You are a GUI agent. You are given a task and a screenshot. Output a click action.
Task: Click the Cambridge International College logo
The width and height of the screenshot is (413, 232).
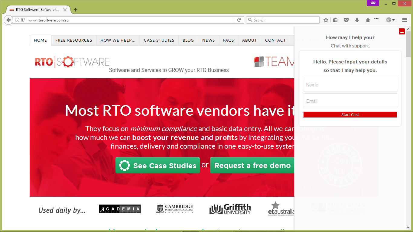pos(175,209)
